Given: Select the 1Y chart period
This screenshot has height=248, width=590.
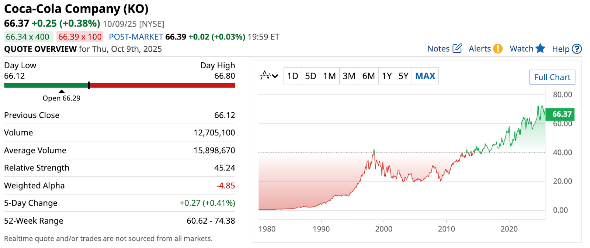Looking at the screenshot, I should pyautogui.click(x=386, y=76).
